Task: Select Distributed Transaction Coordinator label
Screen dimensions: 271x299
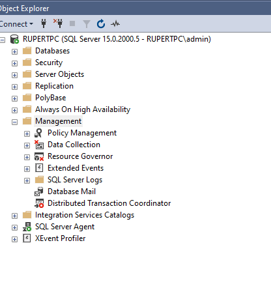Action: pos(109,203)
